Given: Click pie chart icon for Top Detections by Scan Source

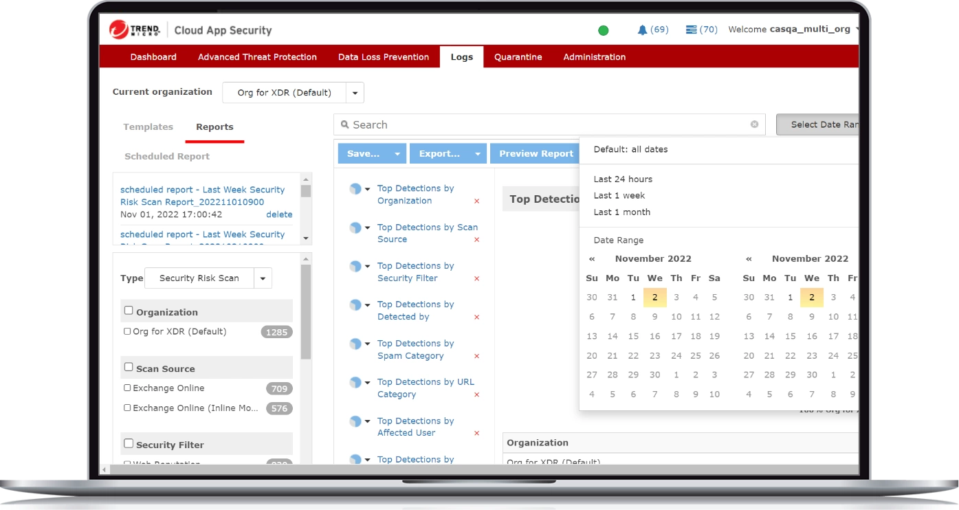Looking at the screenshot, I should (x=355, y=228).
